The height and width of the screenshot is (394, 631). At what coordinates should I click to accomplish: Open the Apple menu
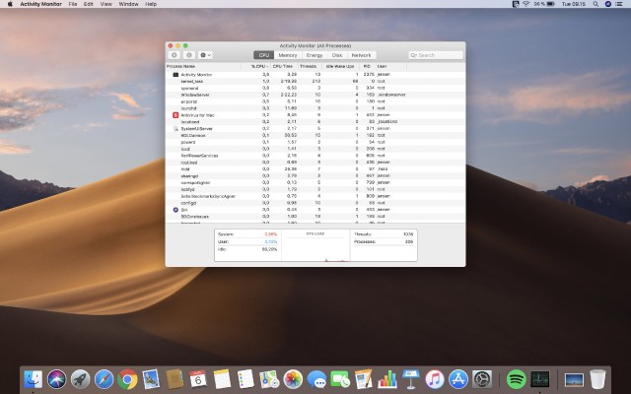pyautogui.click(x=10, y=4)
